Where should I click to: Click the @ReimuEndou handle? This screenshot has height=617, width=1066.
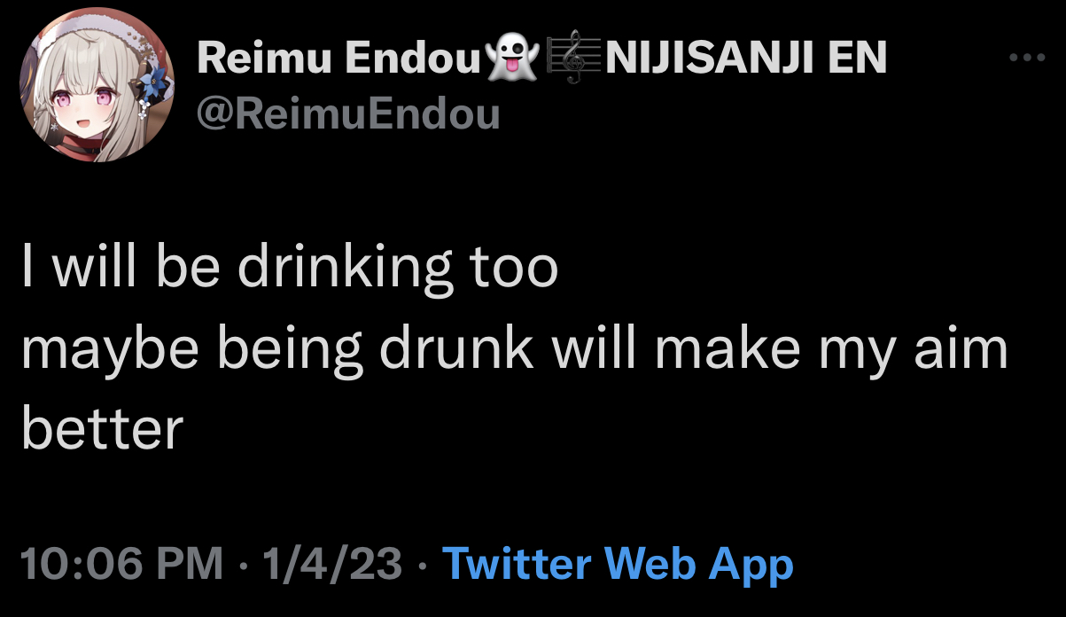(x=348, y=113)
